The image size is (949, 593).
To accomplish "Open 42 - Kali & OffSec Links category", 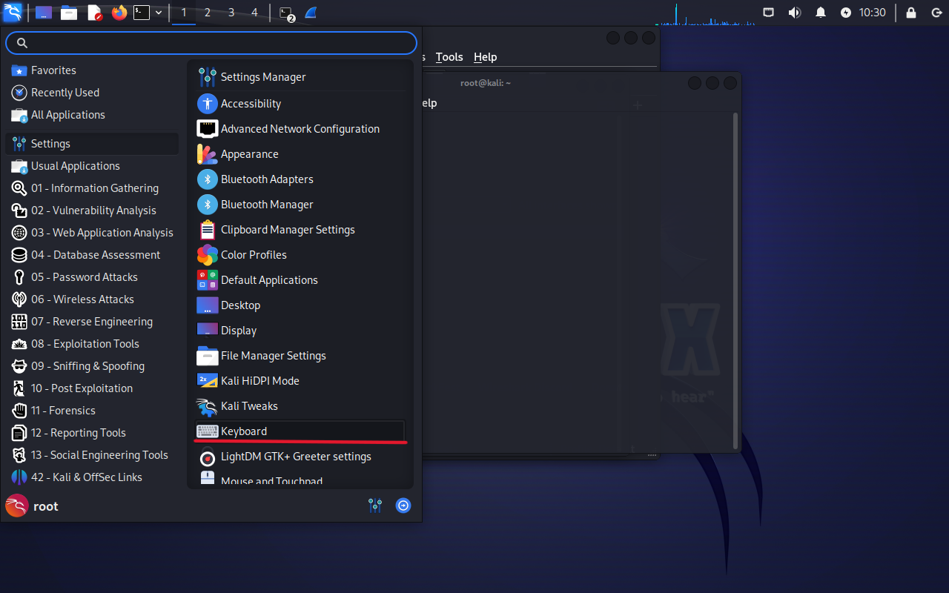I will click(x=92, y=477).
